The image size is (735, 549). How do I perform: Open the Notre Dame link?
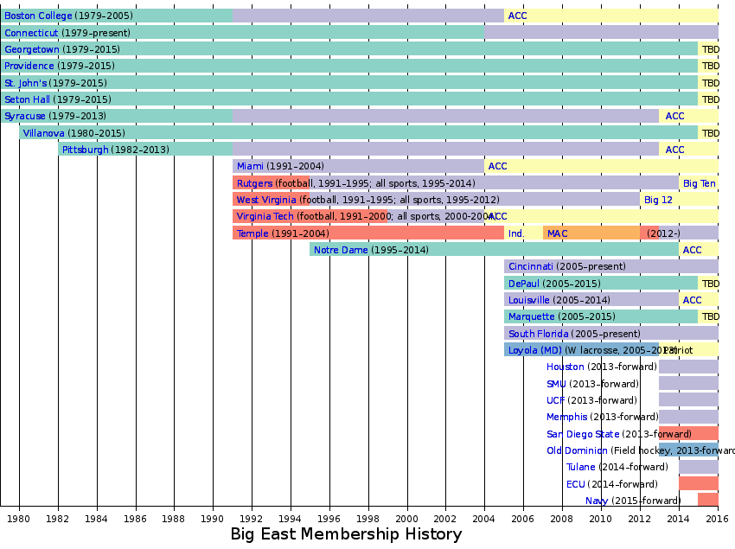click(x=341, y=250)
